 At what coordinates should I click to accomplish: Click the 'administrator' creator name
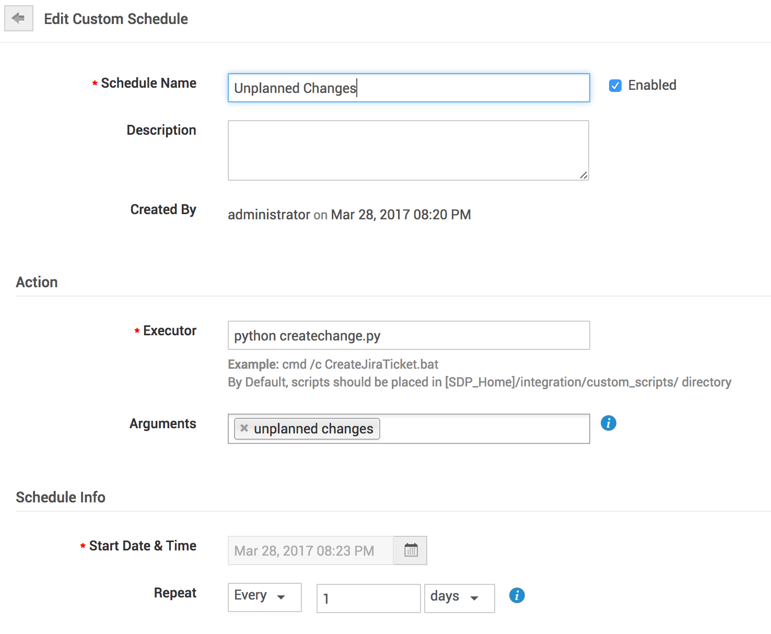pos(269,215)
